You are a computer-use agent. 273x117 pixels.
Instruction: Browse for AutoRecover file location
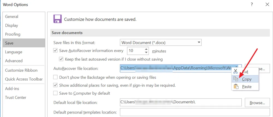click(257, 68)
